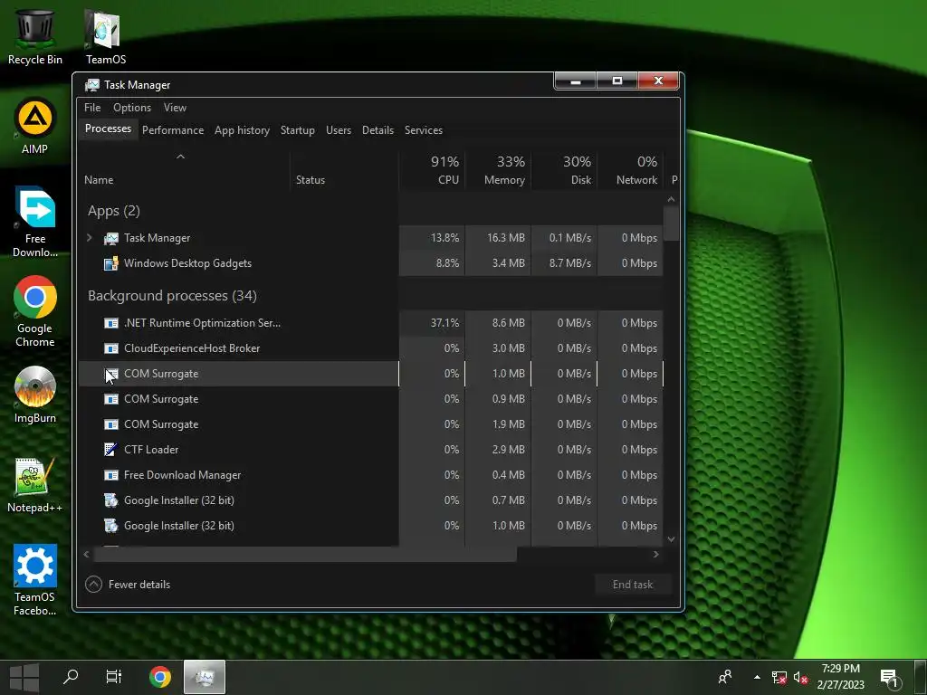Open the View menu
This screenshot has height=695, width=927.
click(x=175, y=108)
